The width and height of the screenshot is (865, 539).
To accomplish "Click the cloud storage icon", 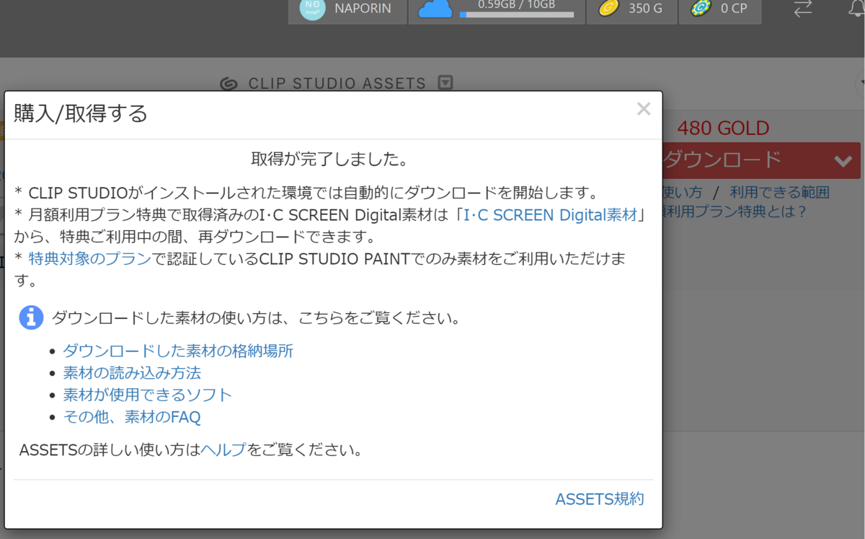I will (x=435, y=9).
